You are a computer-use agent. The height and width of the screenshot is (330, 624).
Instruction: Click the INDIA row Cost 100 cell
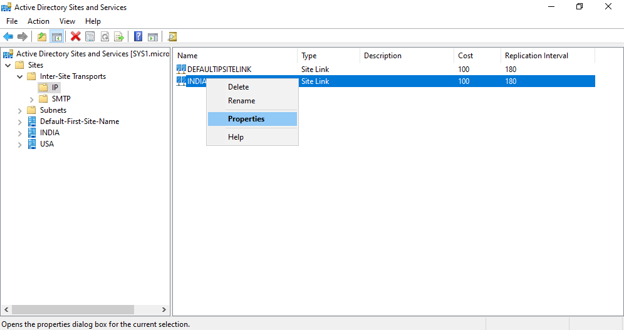[464, 81]
